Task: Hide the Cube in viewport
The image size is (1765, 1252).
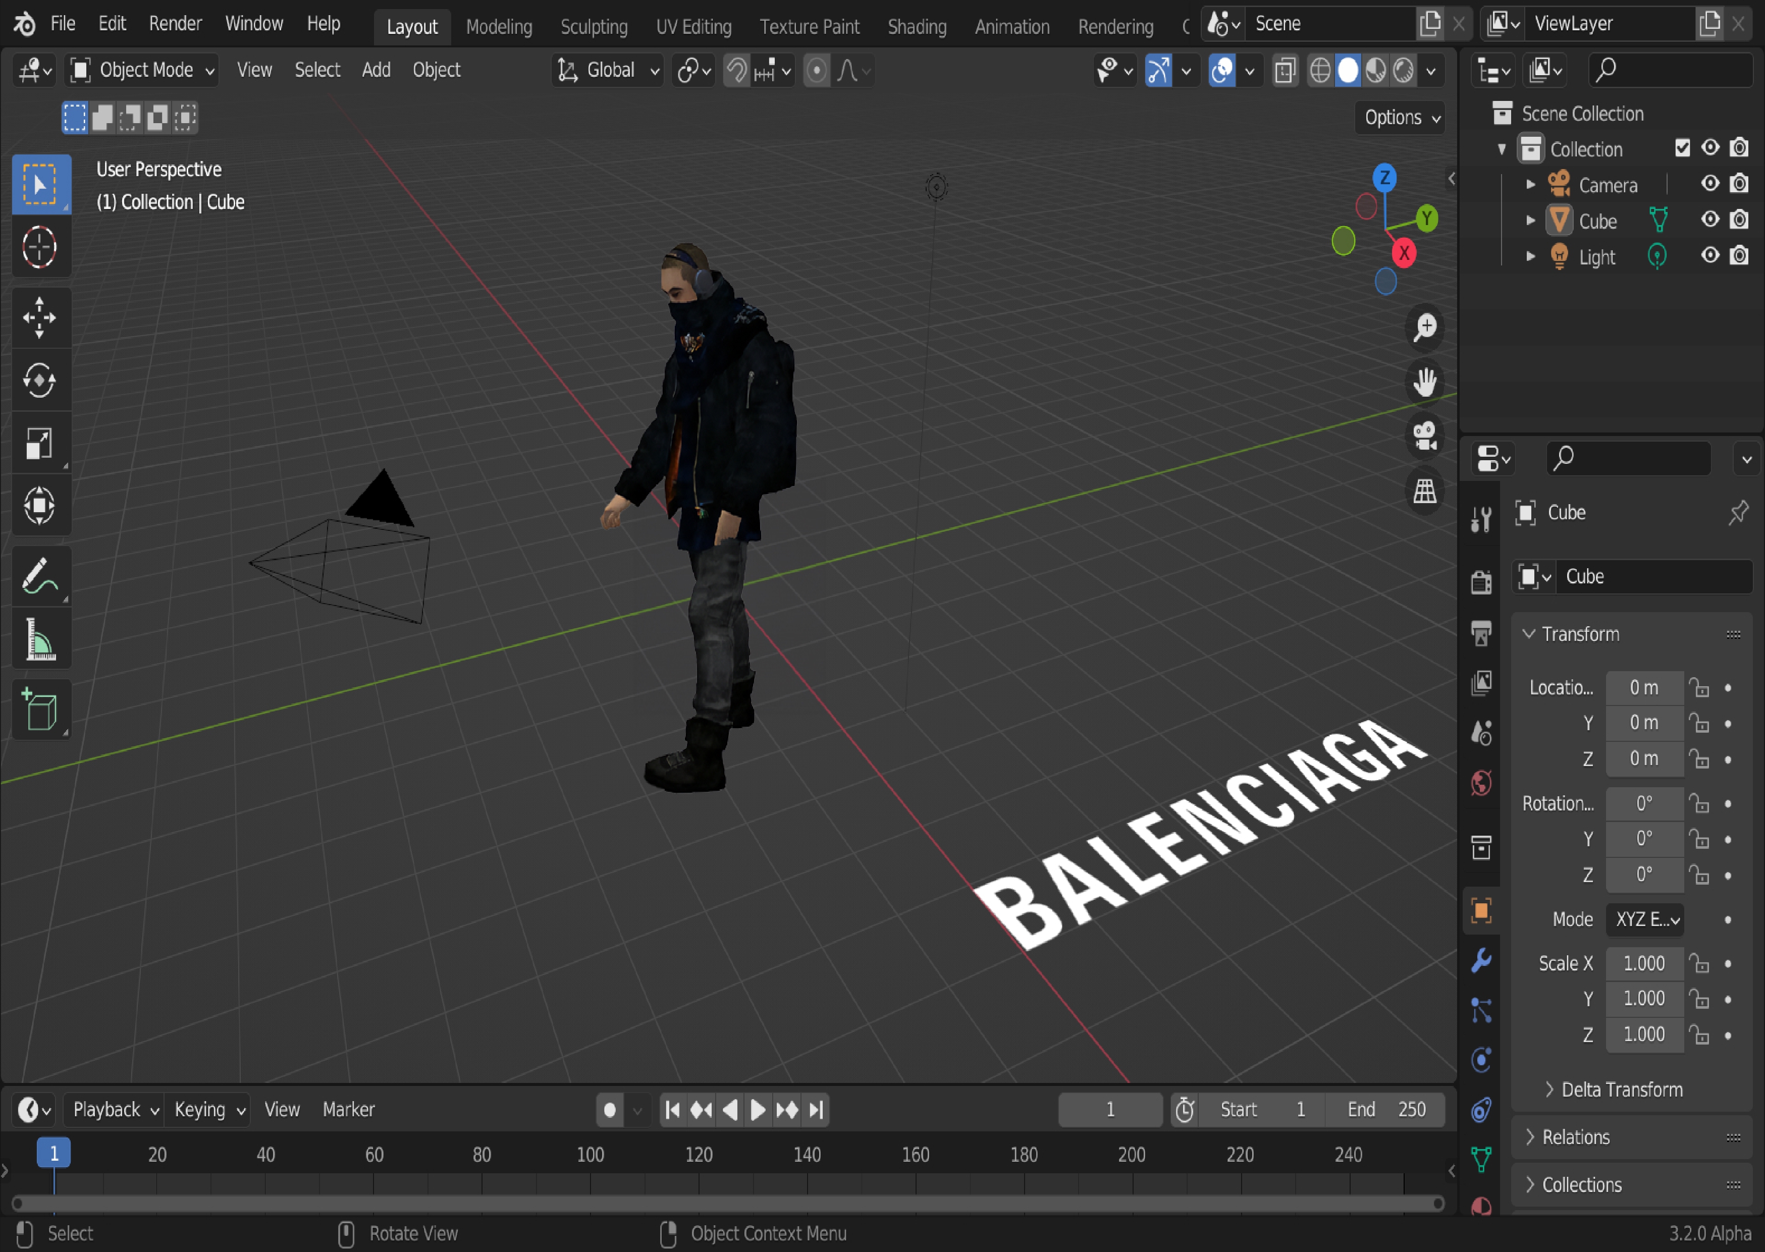Action: 1709,220
